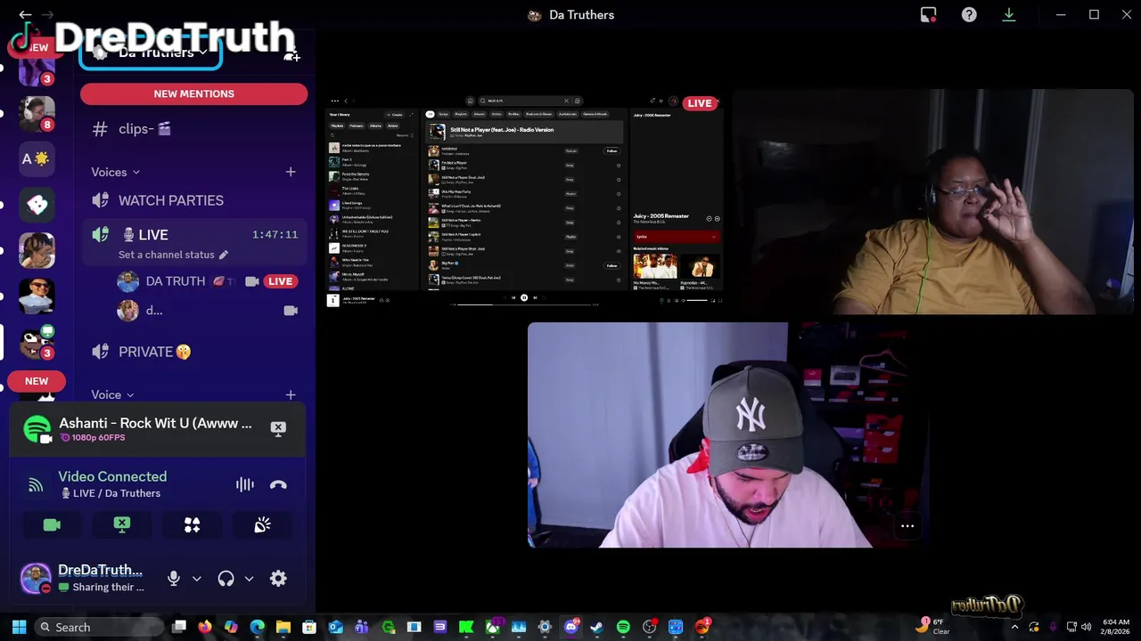
Task: Open Outlook from the taskbar
Action: tap(335, 627)
